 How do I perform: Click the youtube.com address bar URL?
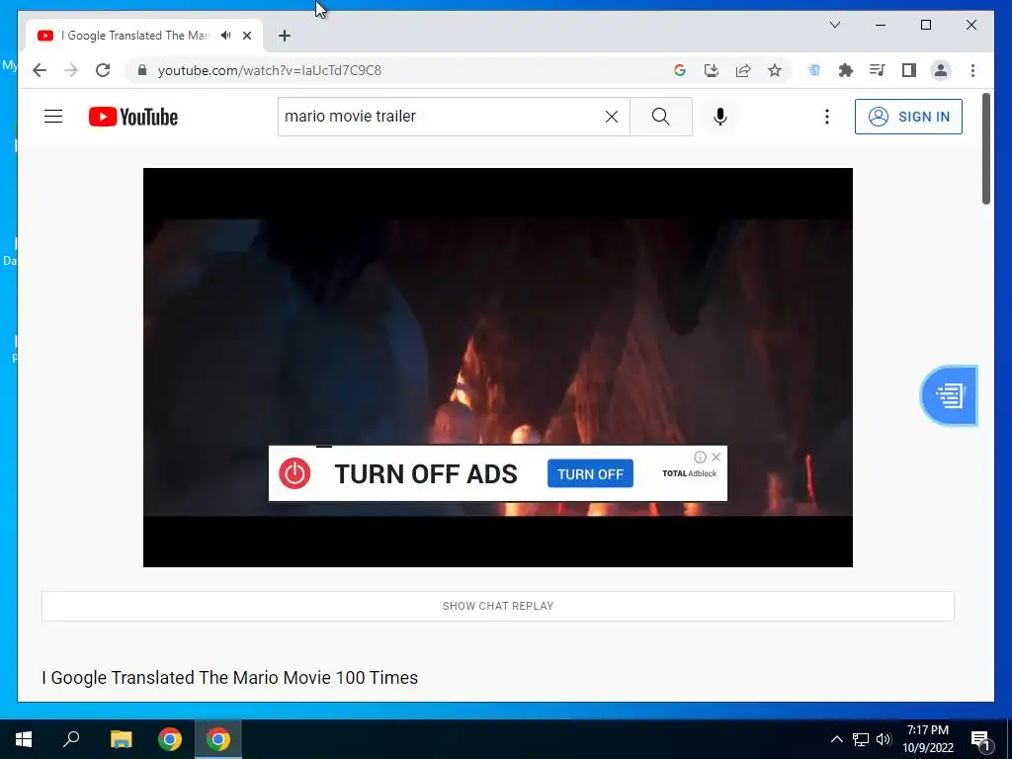tap(270, 70)
